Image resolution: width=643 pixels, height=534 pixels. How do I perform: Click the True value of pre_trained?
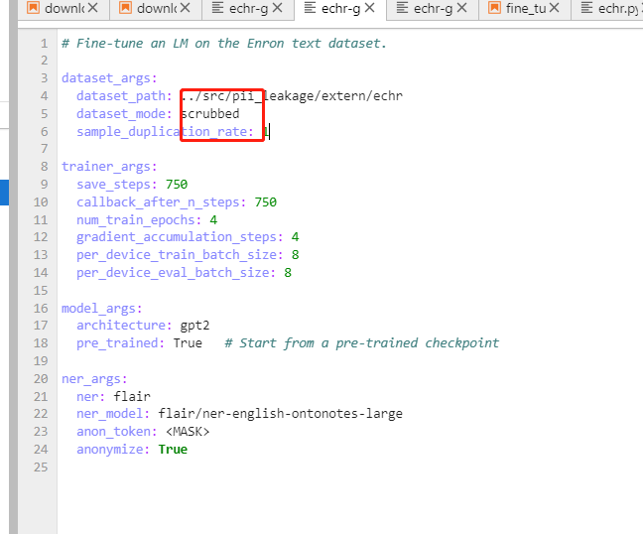tap(188, 342)
